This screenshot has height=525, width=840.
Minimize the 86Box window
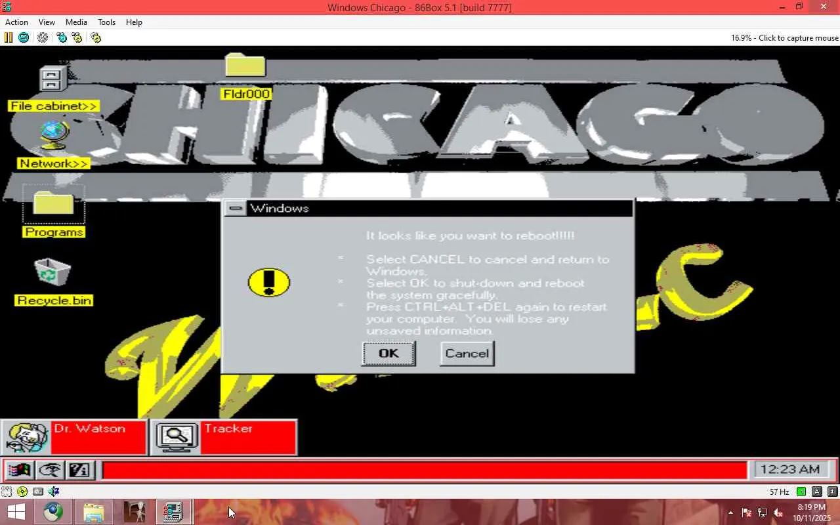click(782, 7)
